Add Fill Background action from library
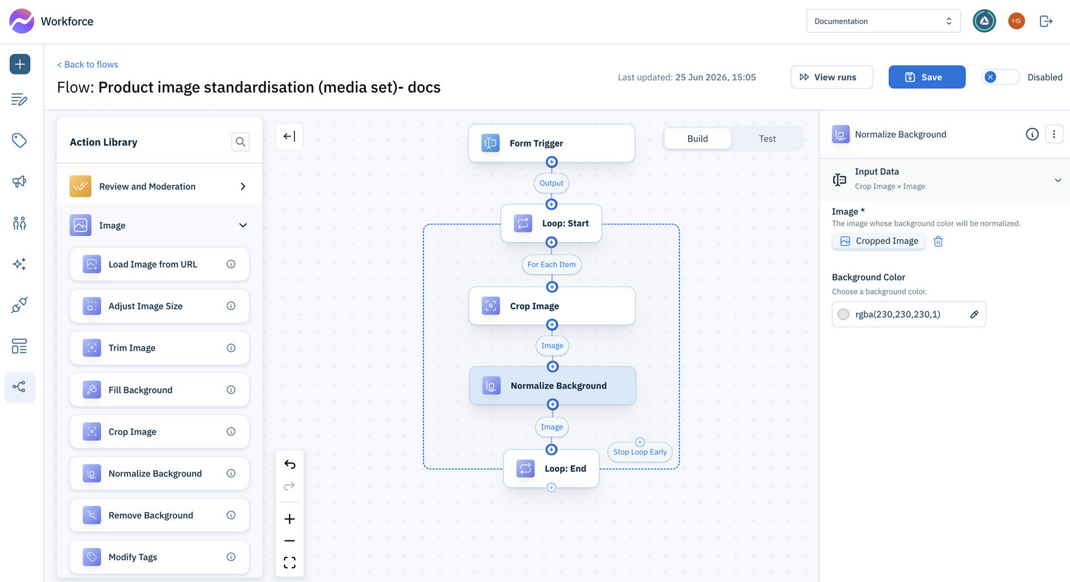Image resolution: width=1070 pixels, height=582 pixels. pos(159,390)
